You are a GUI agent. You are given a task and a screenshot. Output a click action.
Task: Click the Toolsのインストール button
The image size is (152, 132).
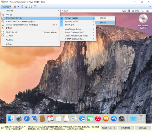(x=109, y=128)
